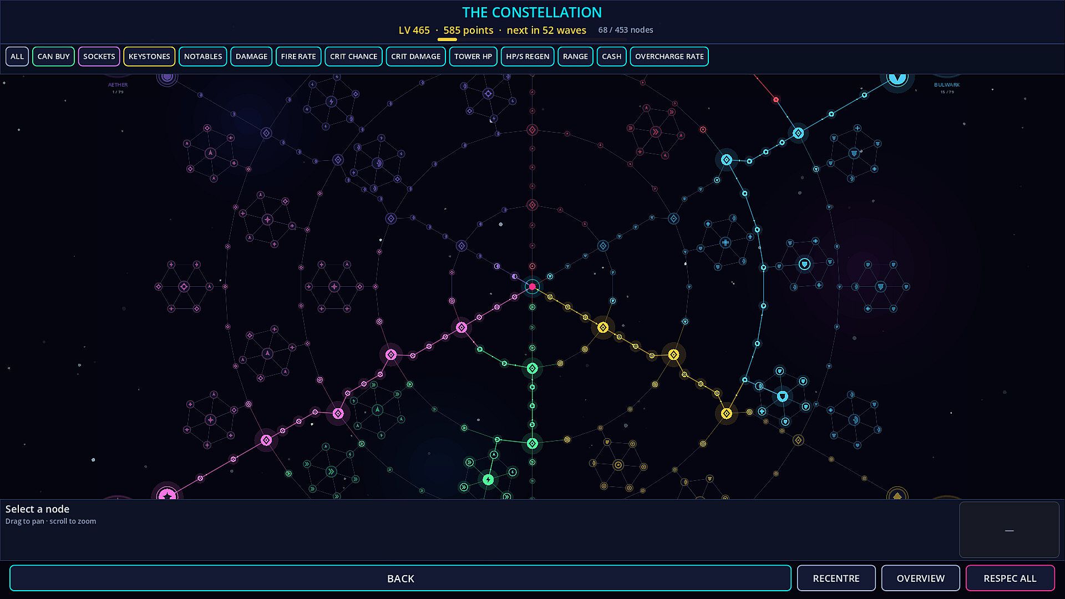
Task: Select the pink rocket notable near Aether
Action: click(x=210, y=153)
